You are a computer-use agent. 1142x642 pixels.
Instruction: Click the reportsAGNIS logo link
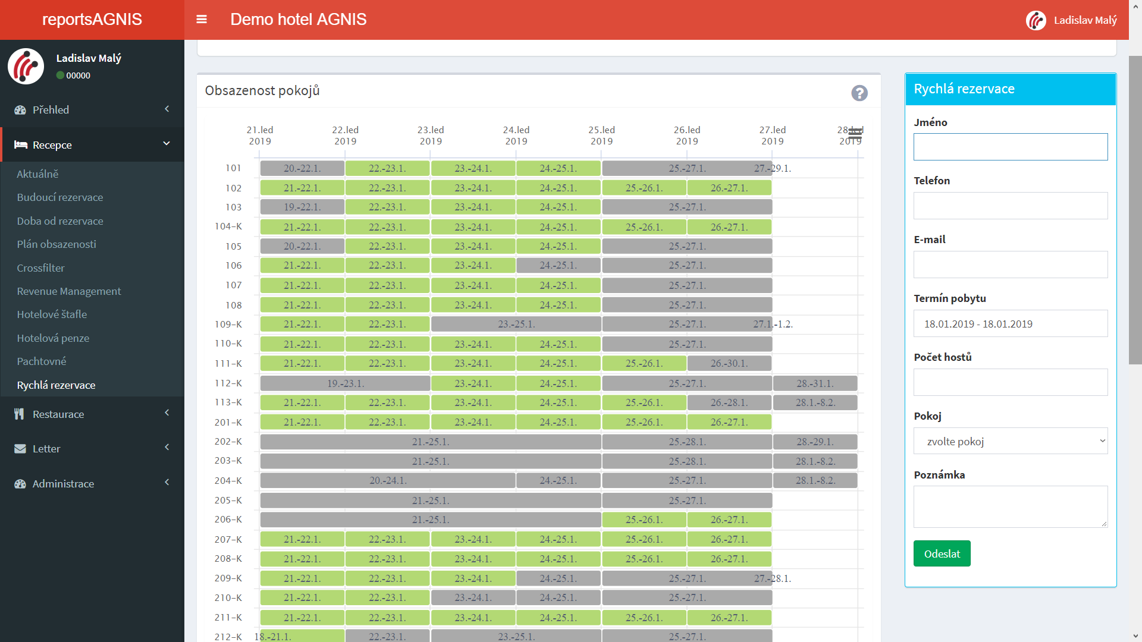click(92, 20)
